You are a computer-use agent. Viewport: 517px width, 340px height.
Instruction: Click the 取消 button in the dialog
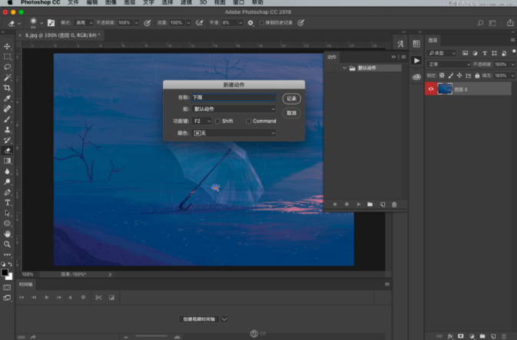click(291, 113)
